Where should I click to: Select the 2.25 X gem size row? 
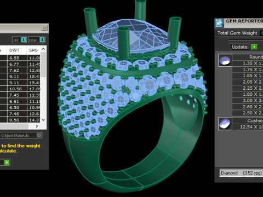248,88
